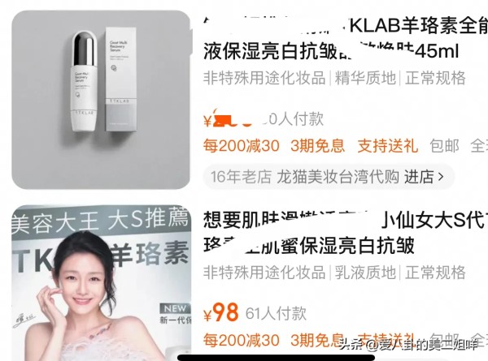
Task: Tap the 16年老店 shop badge
Action: pyautogui.click(x=241, y=177)
